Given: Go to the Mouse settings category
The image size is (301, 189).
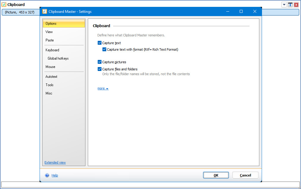Looking at the screenshot, I should pos(64,67).
